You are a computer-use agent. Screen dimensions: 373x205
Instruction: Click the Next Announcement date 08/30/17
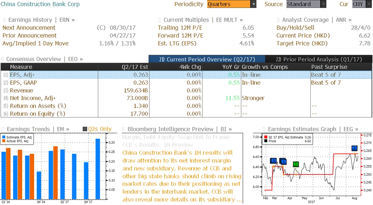[122, 28]
